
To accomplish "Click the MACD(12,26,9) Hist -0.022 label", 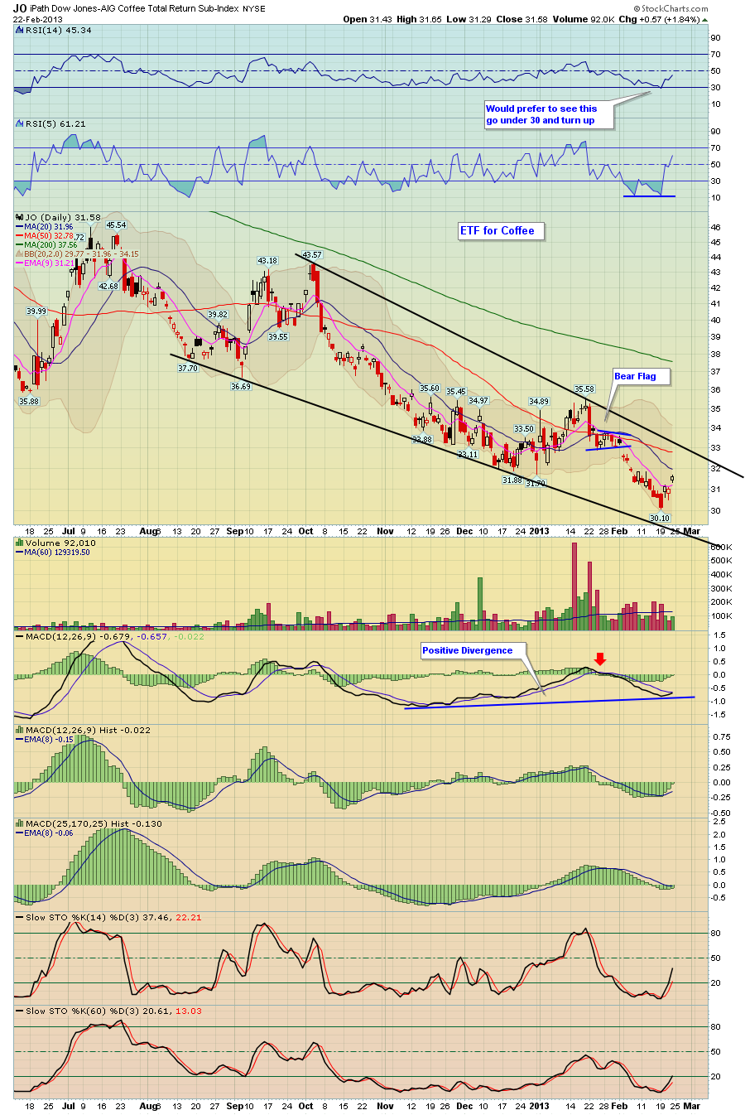I will pos(88,730).
